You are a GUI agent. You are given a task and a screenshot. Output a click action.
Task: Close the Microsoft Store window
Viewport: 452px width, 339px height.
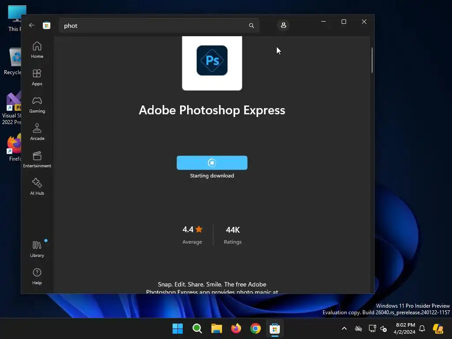pyautogui.click(x=364, y=22)
